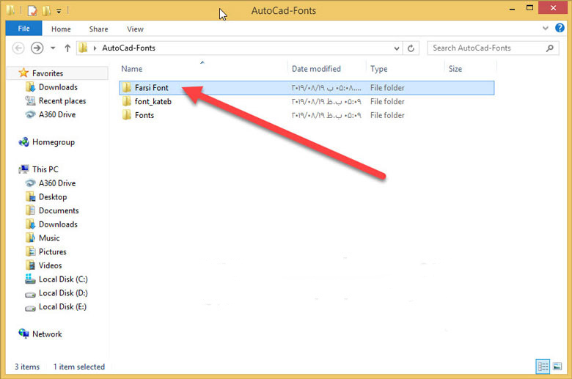Go back with the Back arrow button
Viewport: 572px width, 379px height.
pos(18,48)
